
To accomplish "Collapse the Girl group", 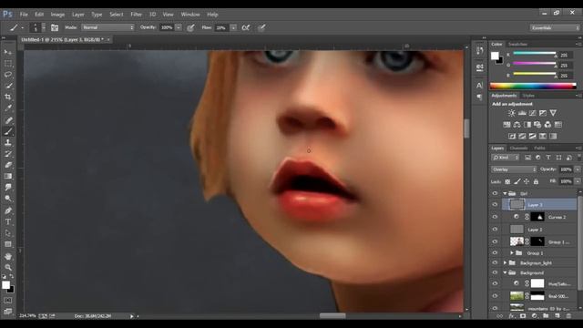I will pos(505,193).
